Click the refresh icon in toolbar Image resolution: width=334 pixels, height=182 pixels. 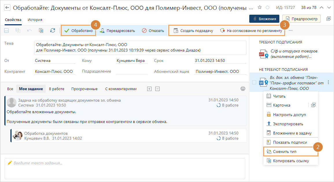(52, 31)
